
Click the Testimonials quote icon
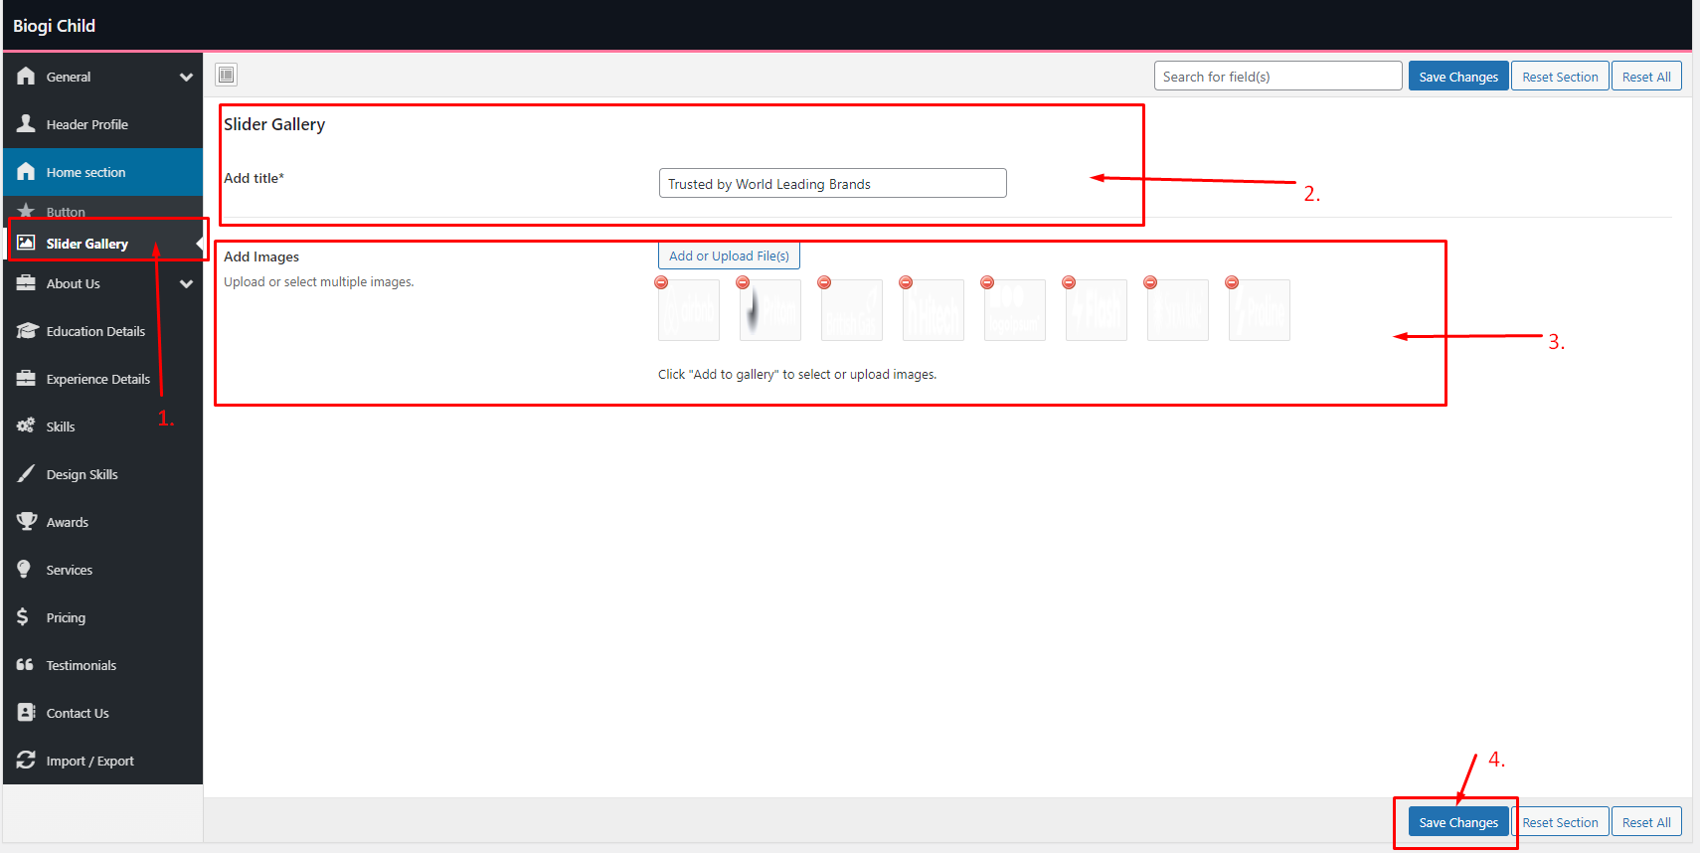coord(25,665)
